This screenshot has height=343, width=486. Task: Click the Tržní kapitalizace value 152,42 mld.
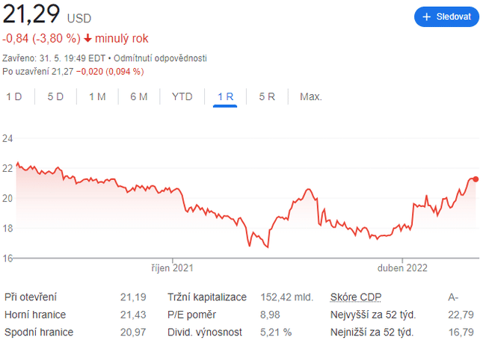tap(286, 297)
